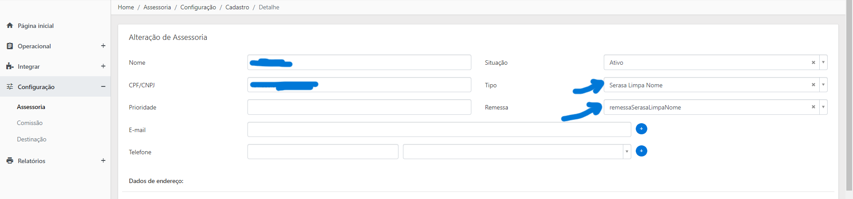The width and height of the screenshot is (853, 199).
Task: Click the puzzle icon for Integrar
Action: click(10, 66)
